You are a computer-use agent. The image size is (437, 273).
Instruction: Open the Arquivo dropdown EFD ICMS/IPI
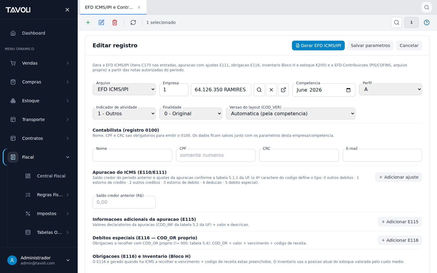124,89
